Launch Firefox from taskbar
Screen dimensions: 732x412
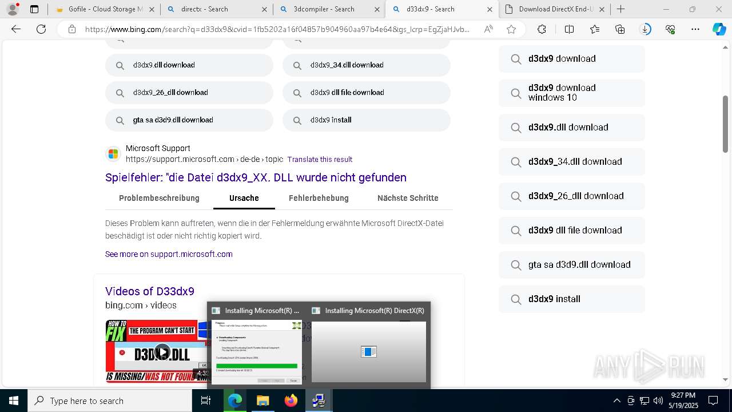point(291,401)
